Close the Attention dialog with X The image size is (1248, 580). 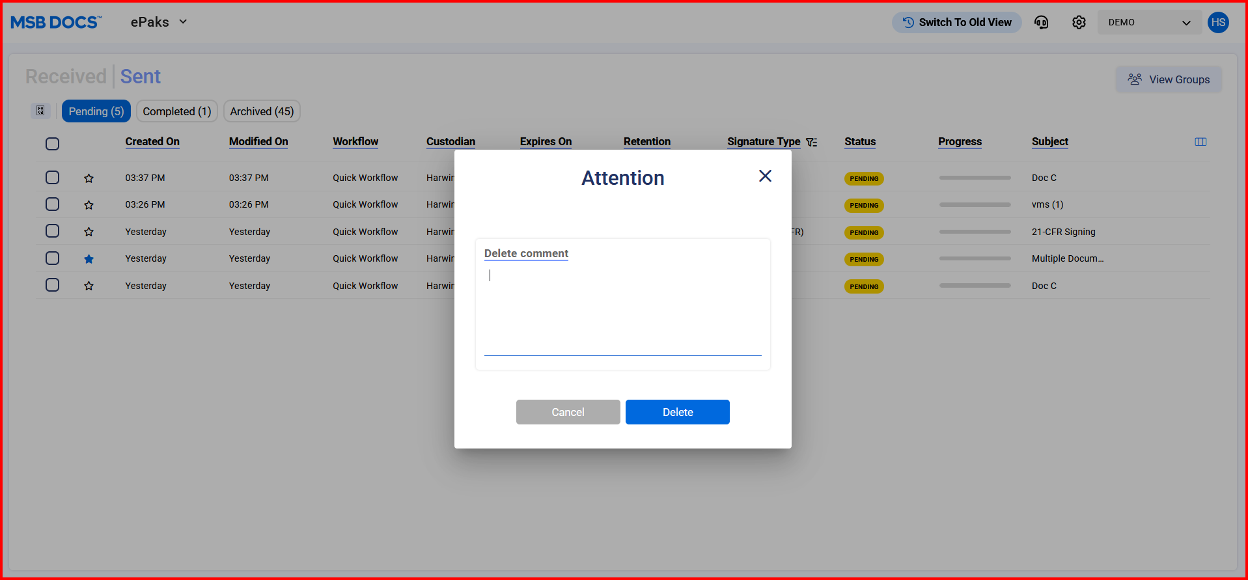[x=765, y=176]
